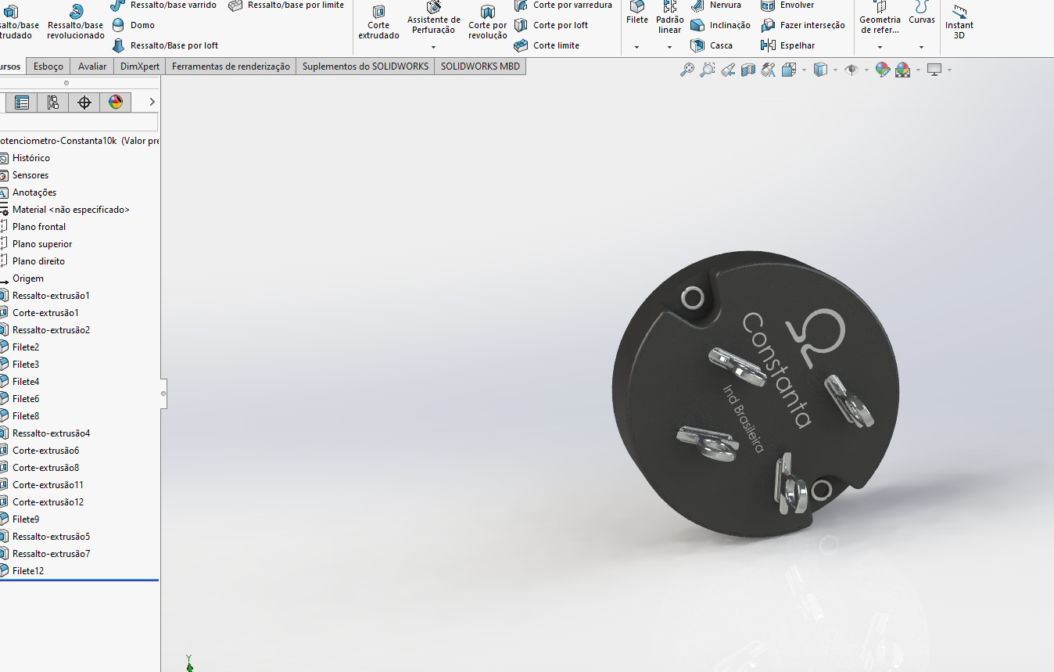Viewport: 1054px width, 672px height.
Task: Switch to Esboço tab
Action: point(48,66)
